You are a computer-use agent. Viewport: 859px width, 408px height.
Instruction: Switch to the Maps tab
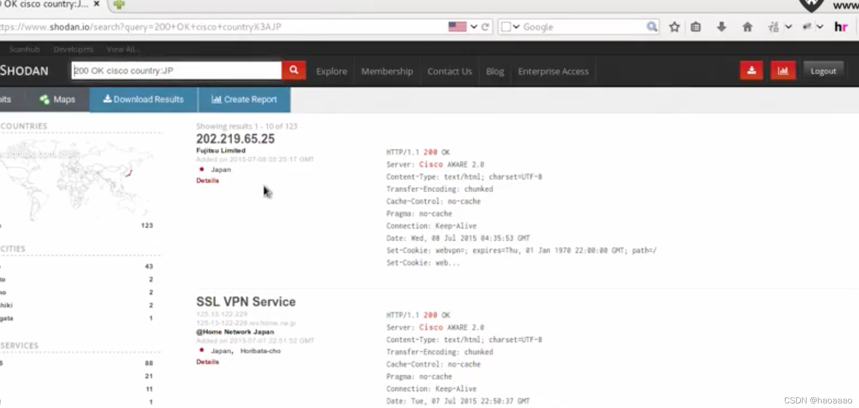(x=57, y=99)
